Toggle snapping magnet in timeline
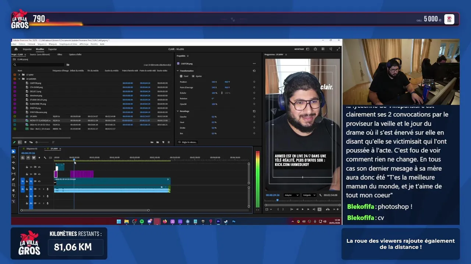Viewport: 471px width, 264px height. [28, 158]
